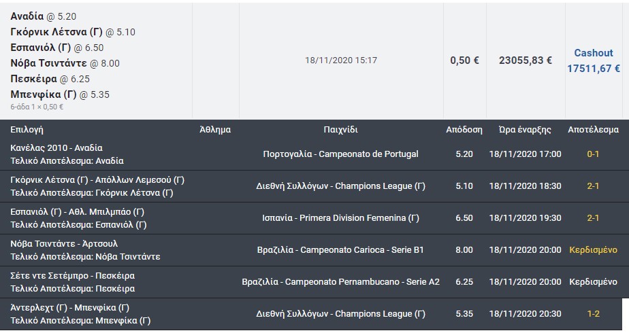
Task: Select the Εσπανιόλ - Αθλ. Μπιλμπάο match
Action: [x=78, y=212]
